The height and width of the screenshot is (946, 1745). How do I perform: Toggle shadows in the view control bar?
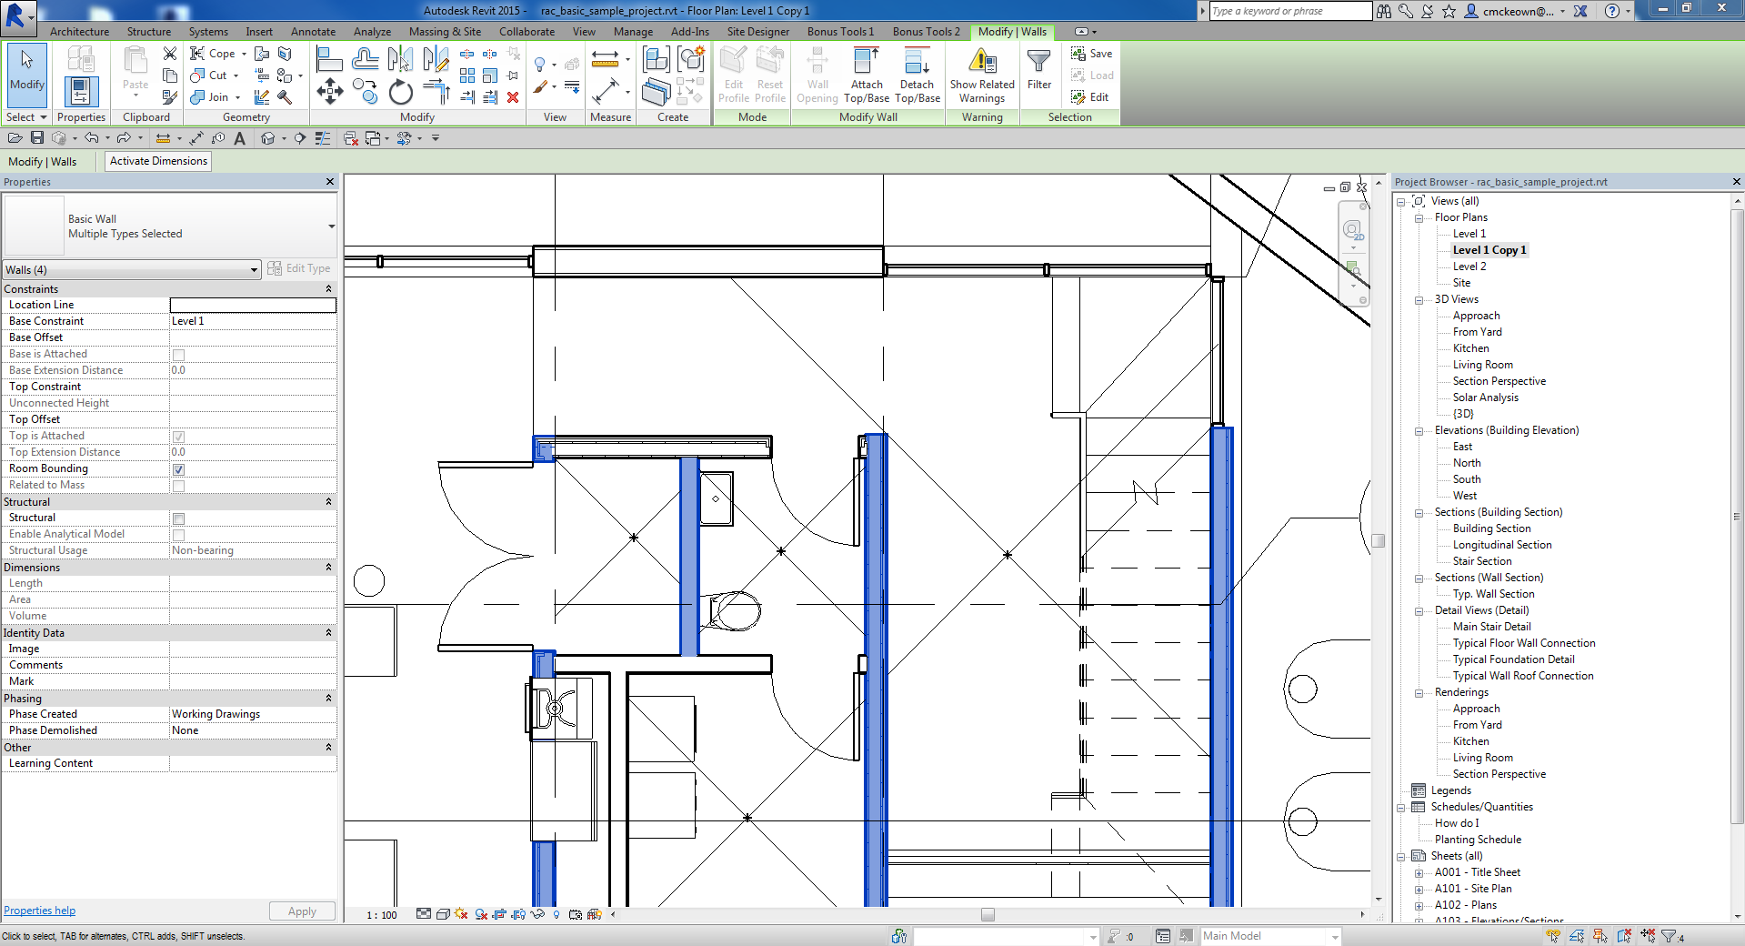click(480, 915)
